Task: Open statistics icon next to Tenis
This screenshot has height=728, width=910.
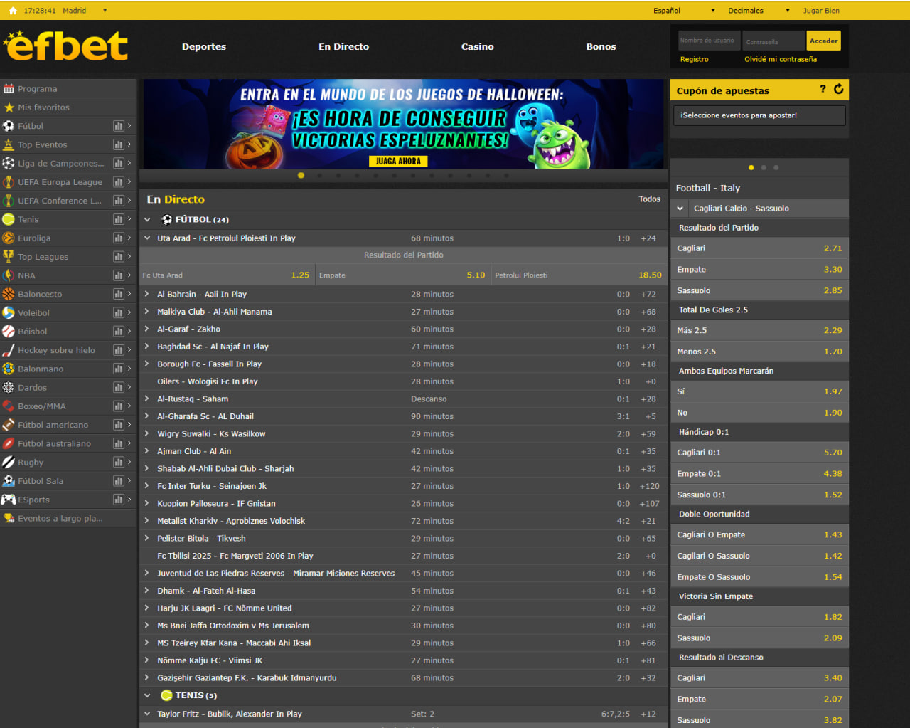Action: point(119,219)
